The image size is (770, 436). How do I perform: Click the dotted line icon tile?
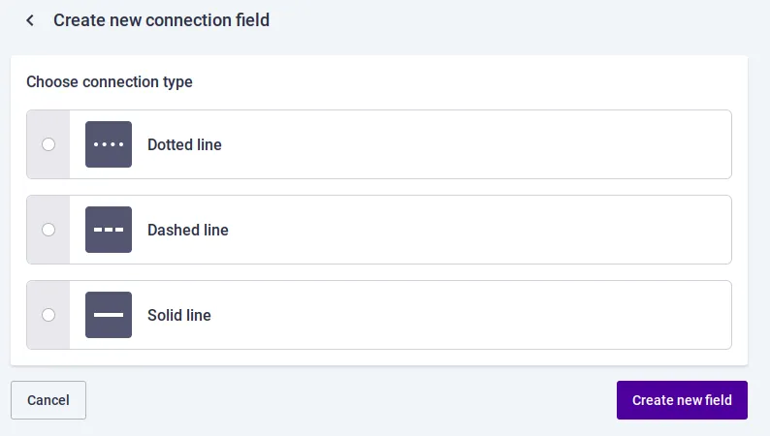(109, 144)
